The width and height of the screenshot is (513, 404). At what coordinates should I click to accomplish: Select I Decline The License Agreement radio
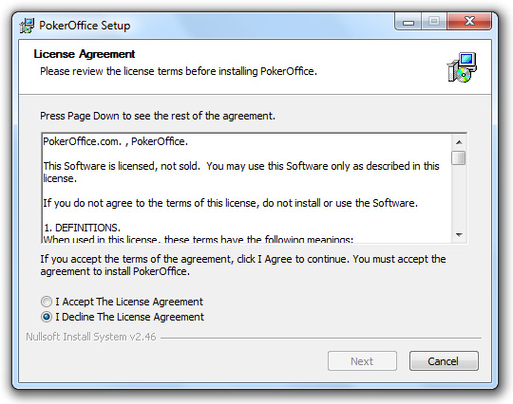(47, 317)
